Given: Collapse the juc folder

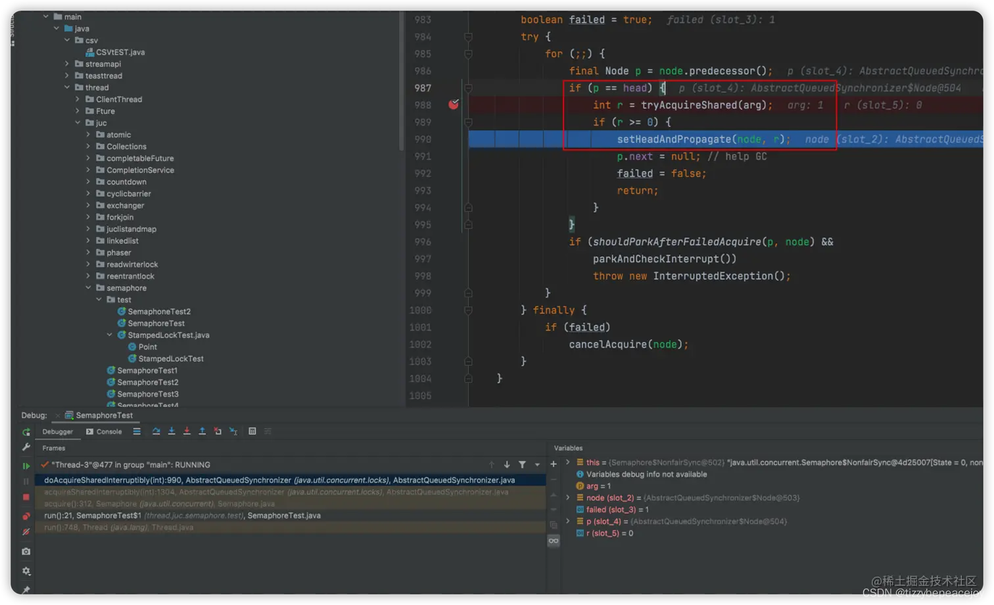Looking at the screenshot, I should [x=78, y=123].
